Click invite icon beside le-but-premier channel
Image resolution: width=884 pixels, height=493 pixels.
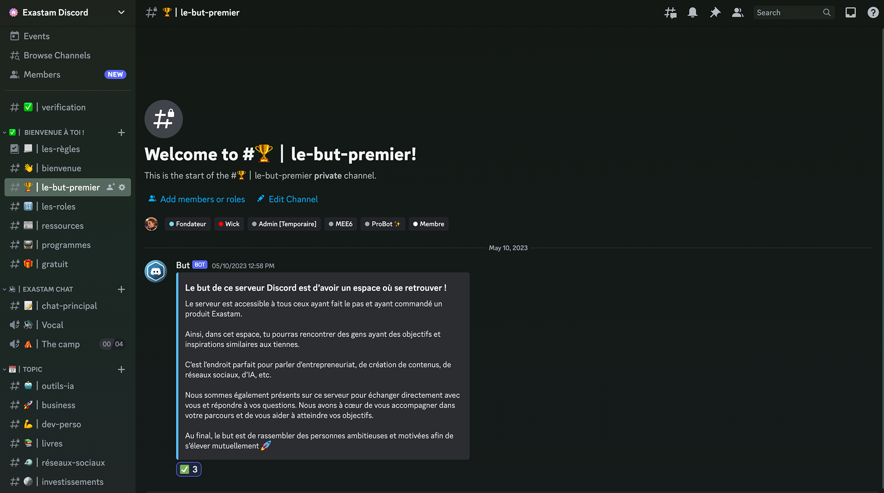pyautogui.click(x=110, y=187)
